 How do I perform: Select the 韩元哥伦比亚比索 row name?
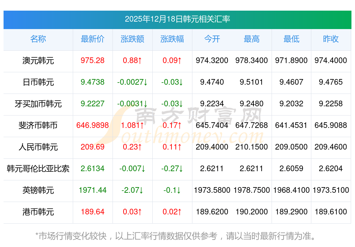click(38, 169)
